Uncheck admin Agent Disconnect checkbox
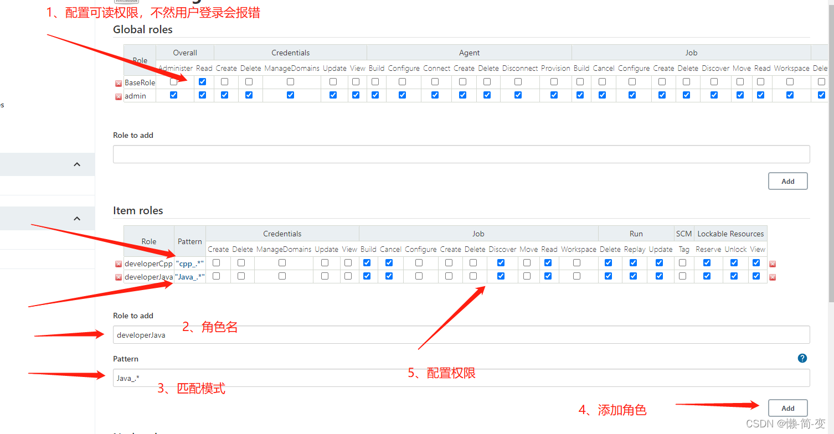The image size is (834, 434). [x=518, y=95]
